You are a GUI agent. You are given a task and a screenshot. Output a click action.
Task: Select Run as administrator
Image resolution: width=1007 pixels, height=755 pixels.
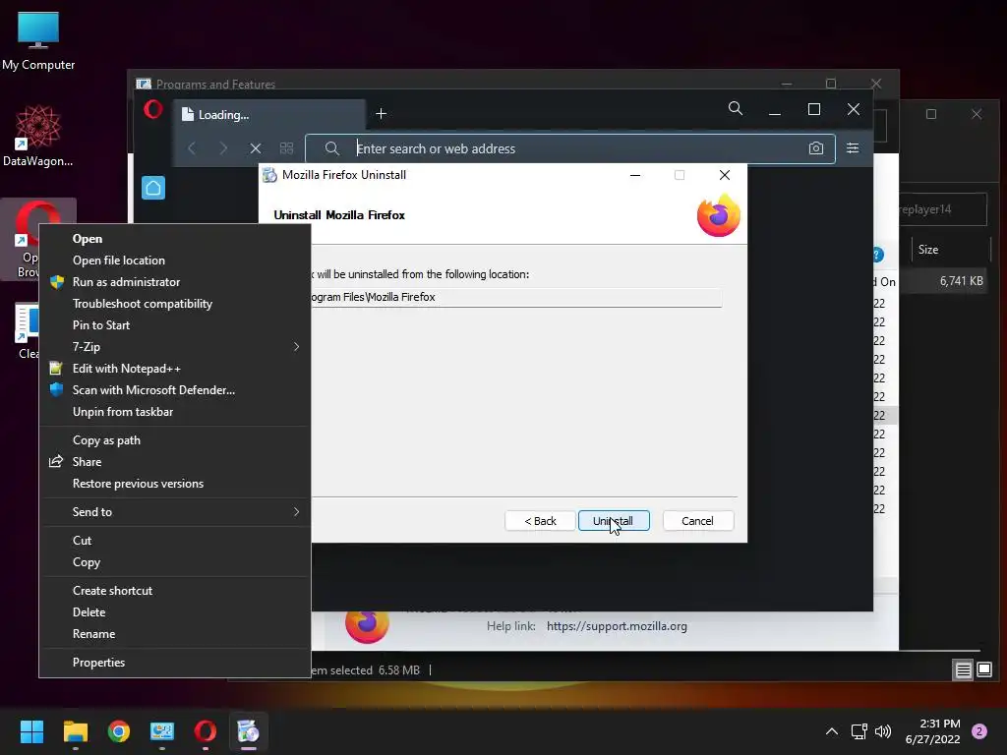175,282
